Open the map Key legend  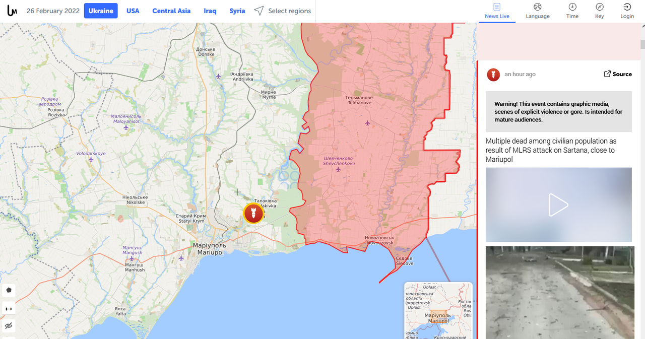tap(600, 11)
